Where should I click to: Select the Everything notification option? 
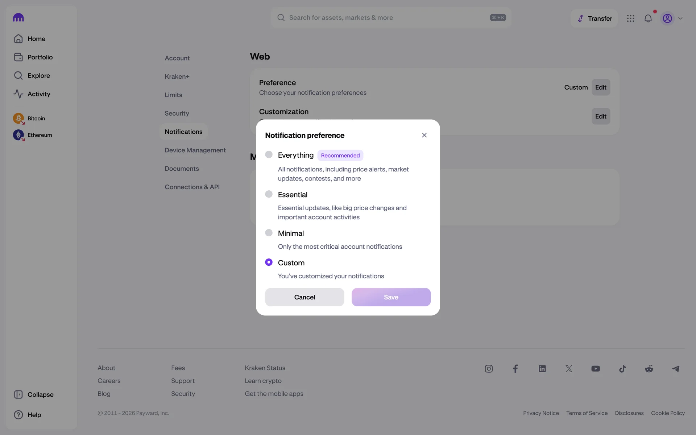(x=269, y=155)
